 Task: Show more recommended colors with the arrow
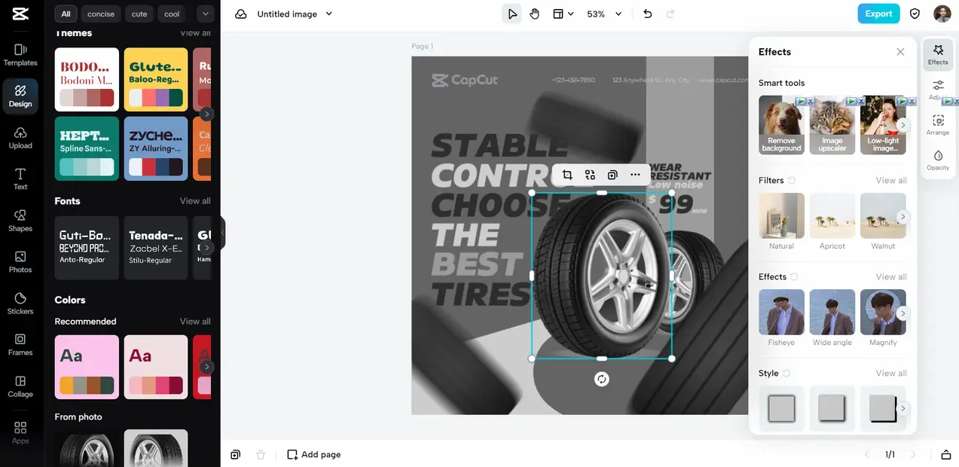pyautogui.click(x=206, y=367)
